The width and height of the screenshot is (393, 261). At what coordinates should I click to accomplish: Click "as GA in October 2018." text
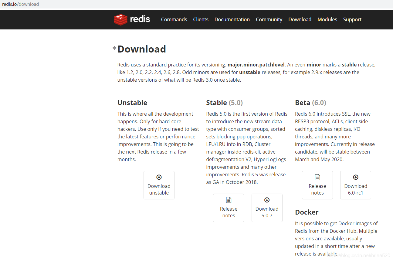pyautogui.click(x=232, y=182)
